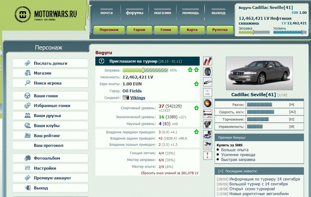Click the Разгон stat bar
This screenshot has height=197, width=311.
click(260, 105)
